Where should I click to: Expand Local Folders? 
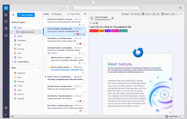point(12,62)
